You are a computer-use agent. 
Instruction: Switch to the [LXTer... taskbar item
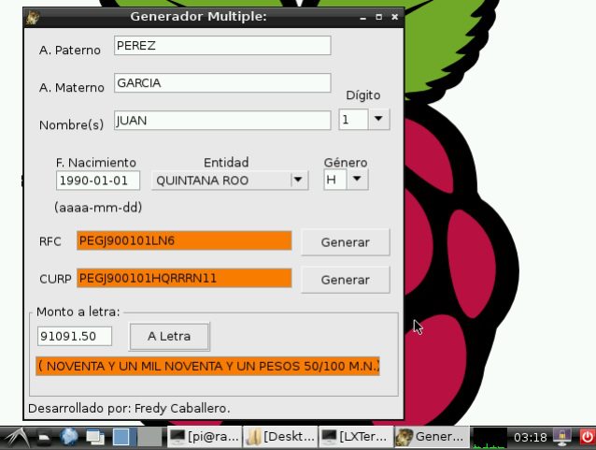pos(356,437)
